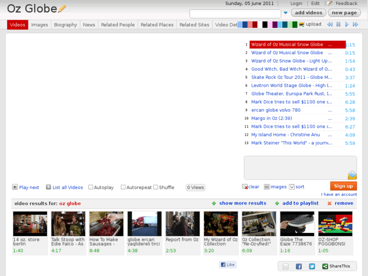Viewport: 368px width, 276px height.
Task: Play Levitron World Stage Globe video
Action: (x=291, y=86)
